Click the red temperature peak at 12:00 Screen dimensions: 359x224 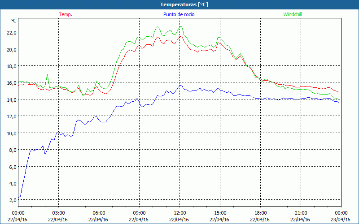coord(181,36)
